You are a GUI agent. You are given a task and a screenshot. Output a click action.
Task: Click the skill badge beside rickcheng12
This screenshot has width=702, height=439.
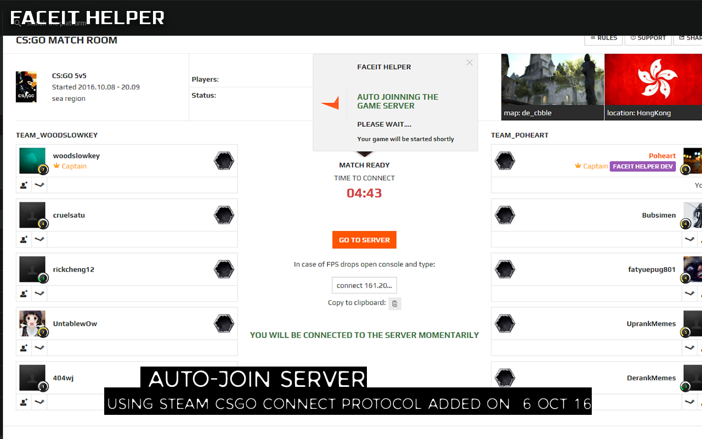(224, 269)
